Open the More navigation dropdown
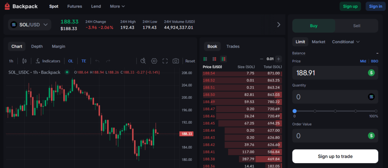Screen dimensions: 388x168 click(x=117, y=6)
